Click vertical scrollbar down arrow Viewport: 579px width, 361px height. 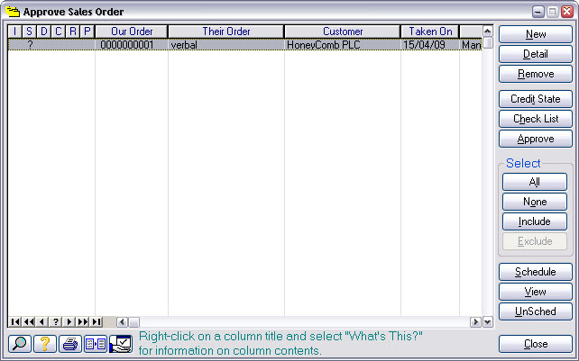(487, 322)
